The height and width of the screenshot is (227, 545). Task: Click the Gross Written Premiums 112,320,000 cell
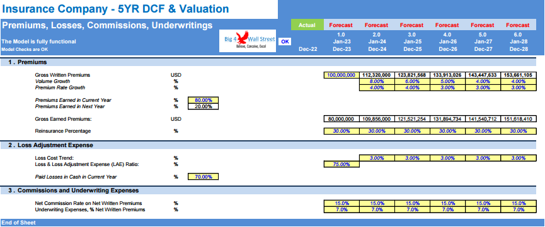[377, 75]
